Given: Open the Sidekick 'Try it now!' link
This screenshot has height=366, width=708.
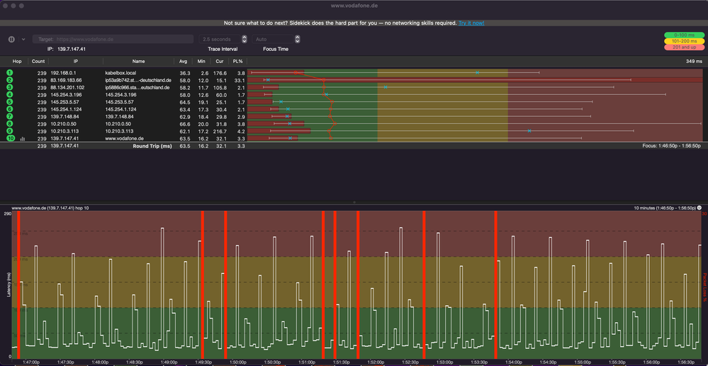Looking at the screenshot, I should (471, 23).
